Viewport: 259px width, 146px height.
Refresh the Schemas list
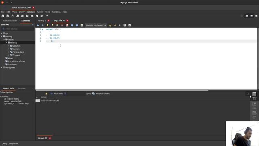point(32,25)
